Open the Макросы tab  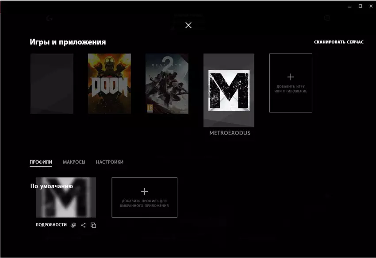74,162
